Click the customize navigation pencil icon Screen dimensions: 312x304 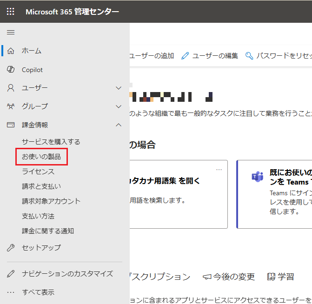pos(11,274)
